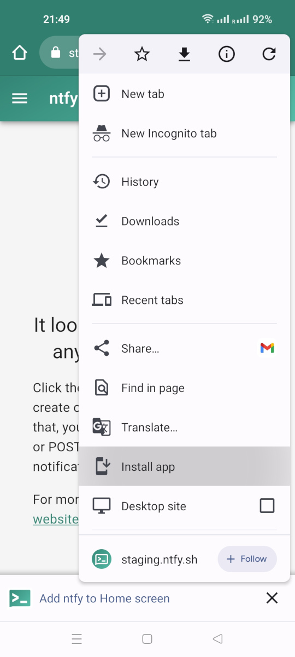Open the Recent tabs entry

184,300
